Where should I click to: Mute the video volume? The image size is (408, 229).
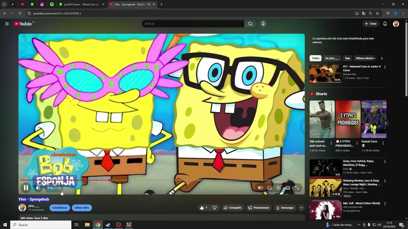pos(38,188)
